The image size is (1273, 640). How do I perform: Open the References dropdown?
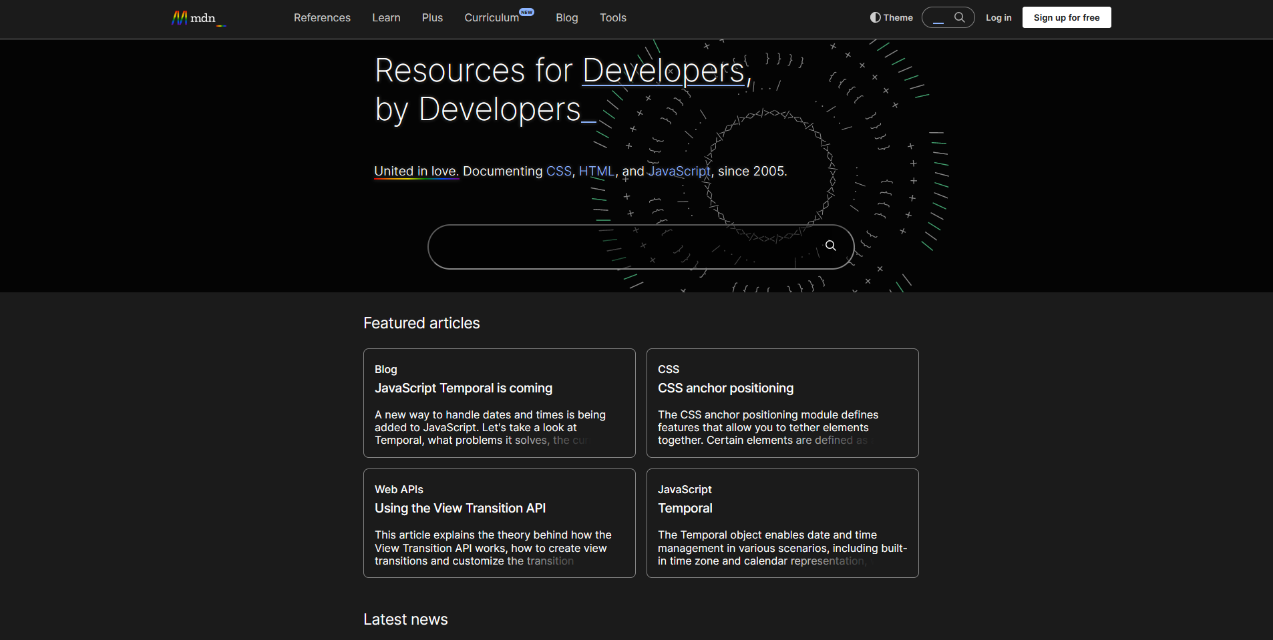point(322,17)
